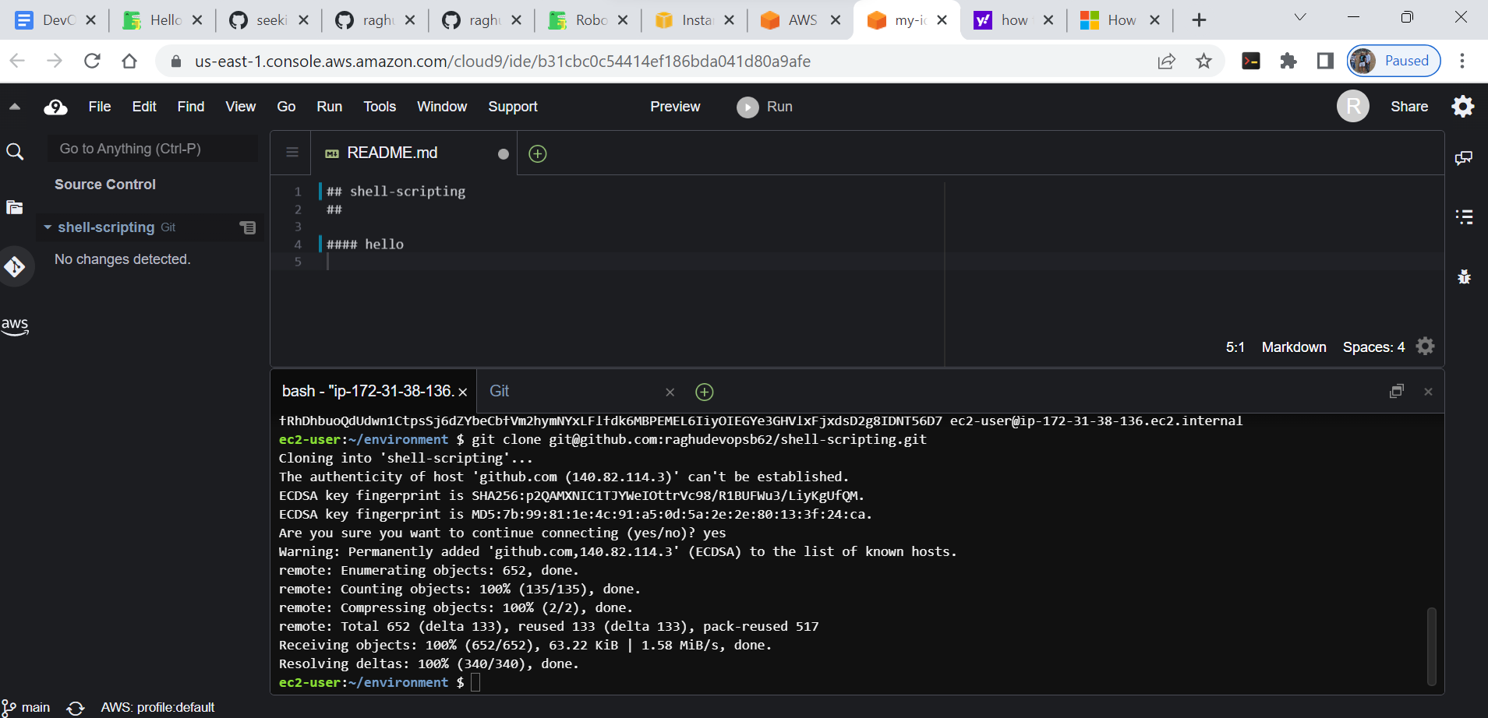Screen dimensions: 1488x718
Task: Change indentation via Spaces: 4 status item
Action: [x=1373, y=347]
